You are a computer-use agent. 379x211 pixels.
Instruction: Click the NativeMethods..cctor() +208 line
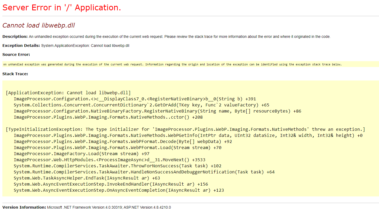(108, 117)
